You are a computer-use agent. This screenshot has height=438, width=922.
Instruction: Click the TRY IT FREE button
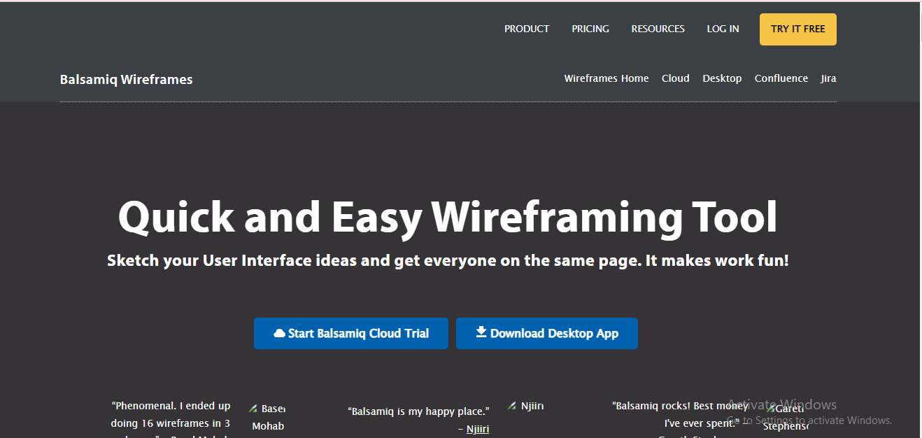point(797,29)
